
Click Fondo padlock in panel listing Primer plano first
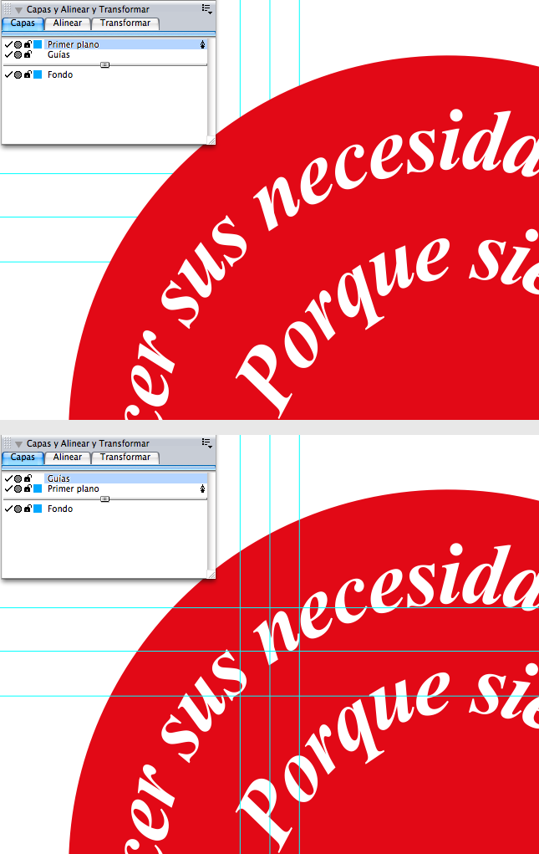click(x=28, y=74)
